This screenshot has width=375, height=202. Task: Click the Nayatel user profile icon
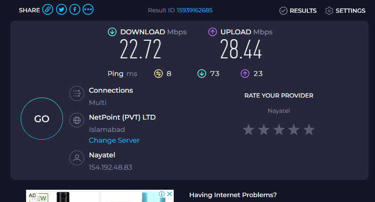click(77, 158)
